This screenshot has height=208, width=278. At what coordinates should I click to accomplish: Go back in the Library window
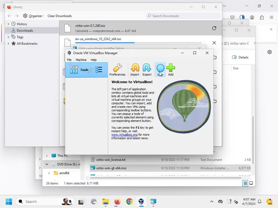pyautogui.click(x=10, y=16)
